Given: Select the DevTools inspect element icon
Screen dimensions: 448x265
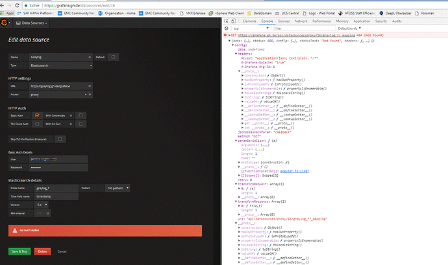Looking at the screenshot, I should point(227,21).
